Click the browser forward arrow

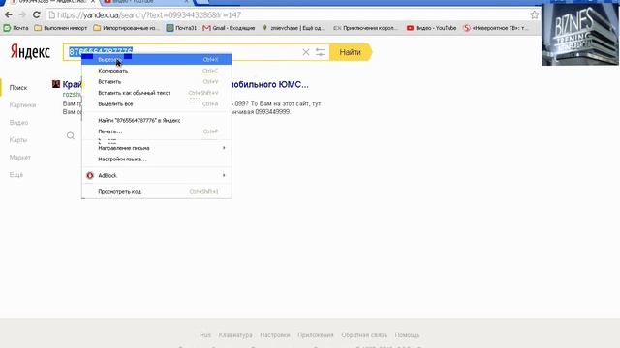22,15
